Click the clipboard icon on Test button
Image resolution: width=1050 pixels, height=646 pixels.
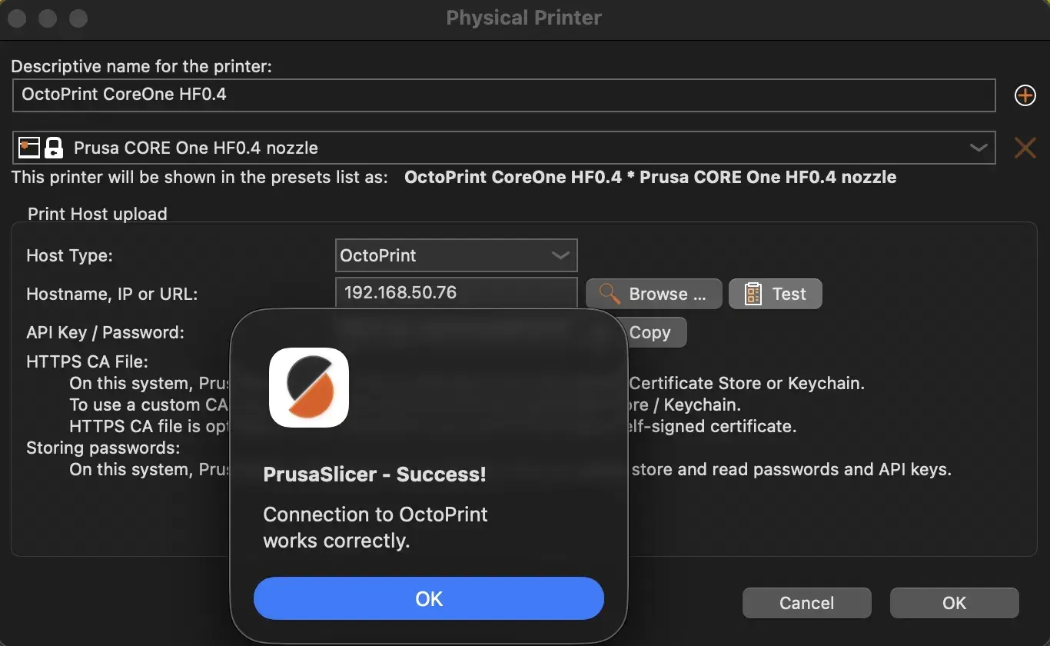[753, 294]
